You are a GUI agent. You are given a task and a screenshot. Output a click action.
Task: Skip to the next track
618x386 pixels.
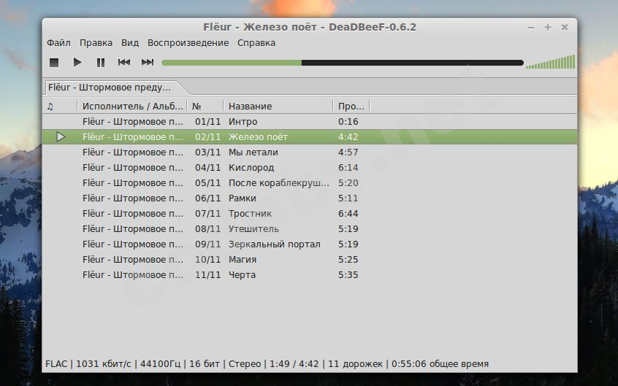(x=148, y=63)
